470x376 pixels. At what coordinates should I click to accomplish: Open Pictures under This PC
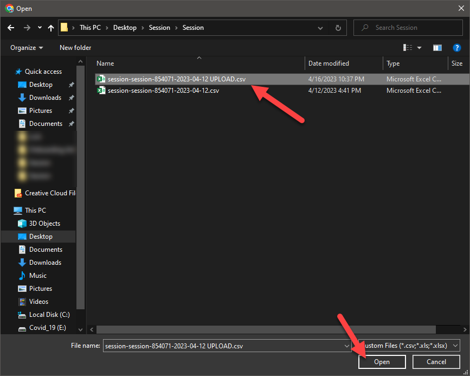[x=41, y=289]
